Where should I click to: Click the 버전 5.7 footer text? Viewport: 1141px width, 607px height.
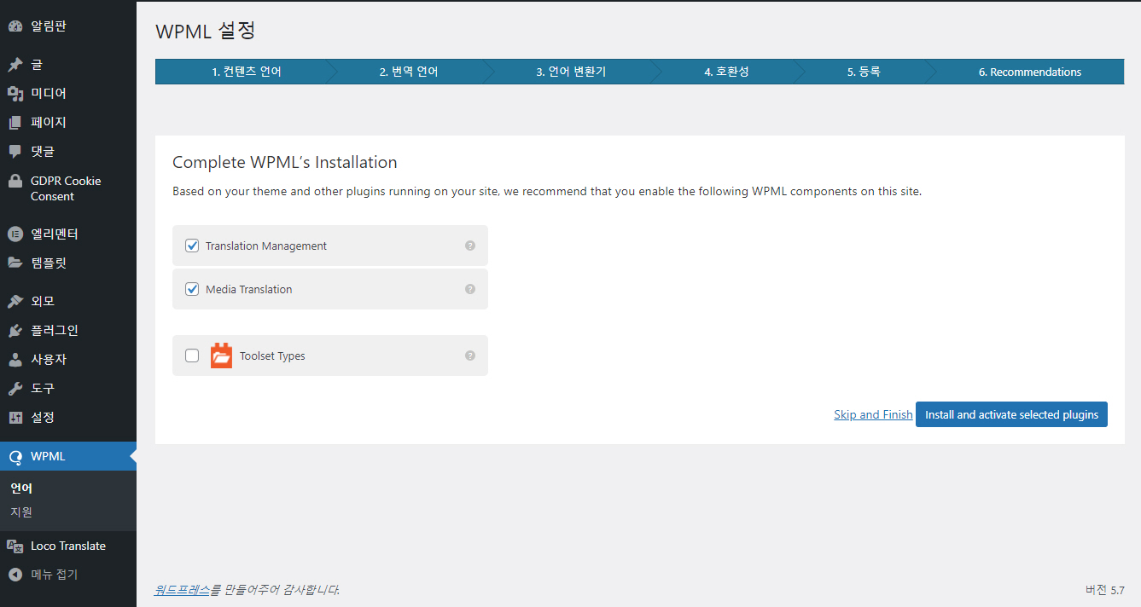1105,590
